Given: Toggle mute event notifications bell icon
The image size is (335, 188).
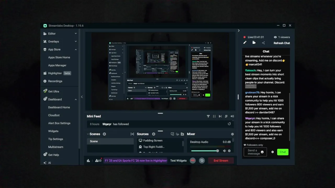Looking at the screenshot, I should tap(226, 116).
